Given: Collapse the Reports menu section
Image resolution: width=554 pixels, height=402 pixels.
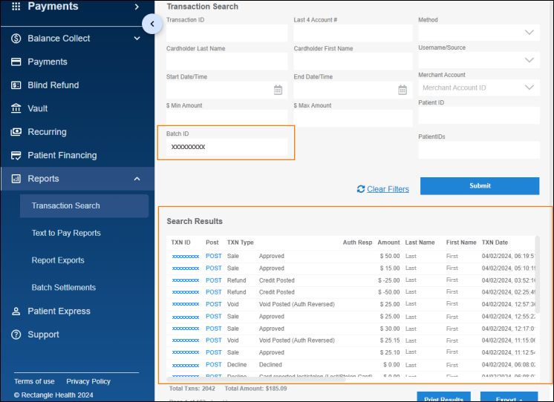Looking at the screenshot, I should pos(137,179).
